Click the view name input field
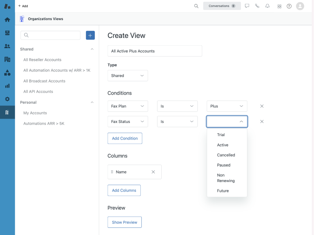 tap(155, 51)
